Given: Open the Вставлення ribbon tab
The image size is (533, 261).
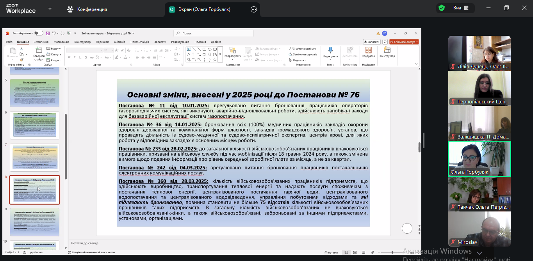Looking at the screenshot, I should coord(41,42).
